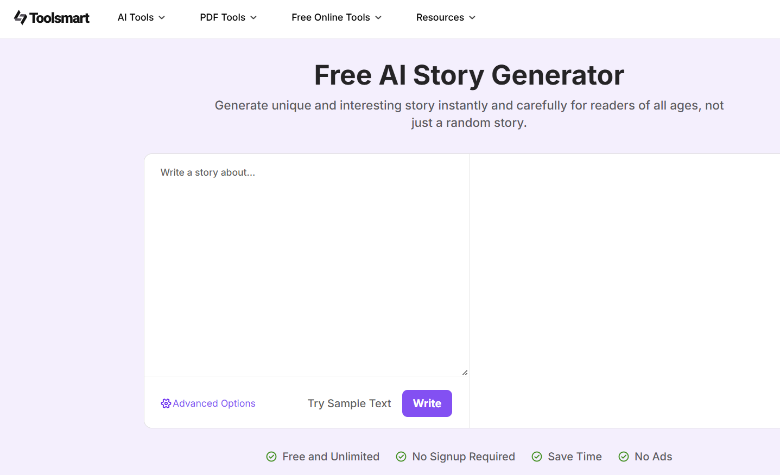Click Try Sample Text
The image size is (780, 475).
[x=349, y=403]
